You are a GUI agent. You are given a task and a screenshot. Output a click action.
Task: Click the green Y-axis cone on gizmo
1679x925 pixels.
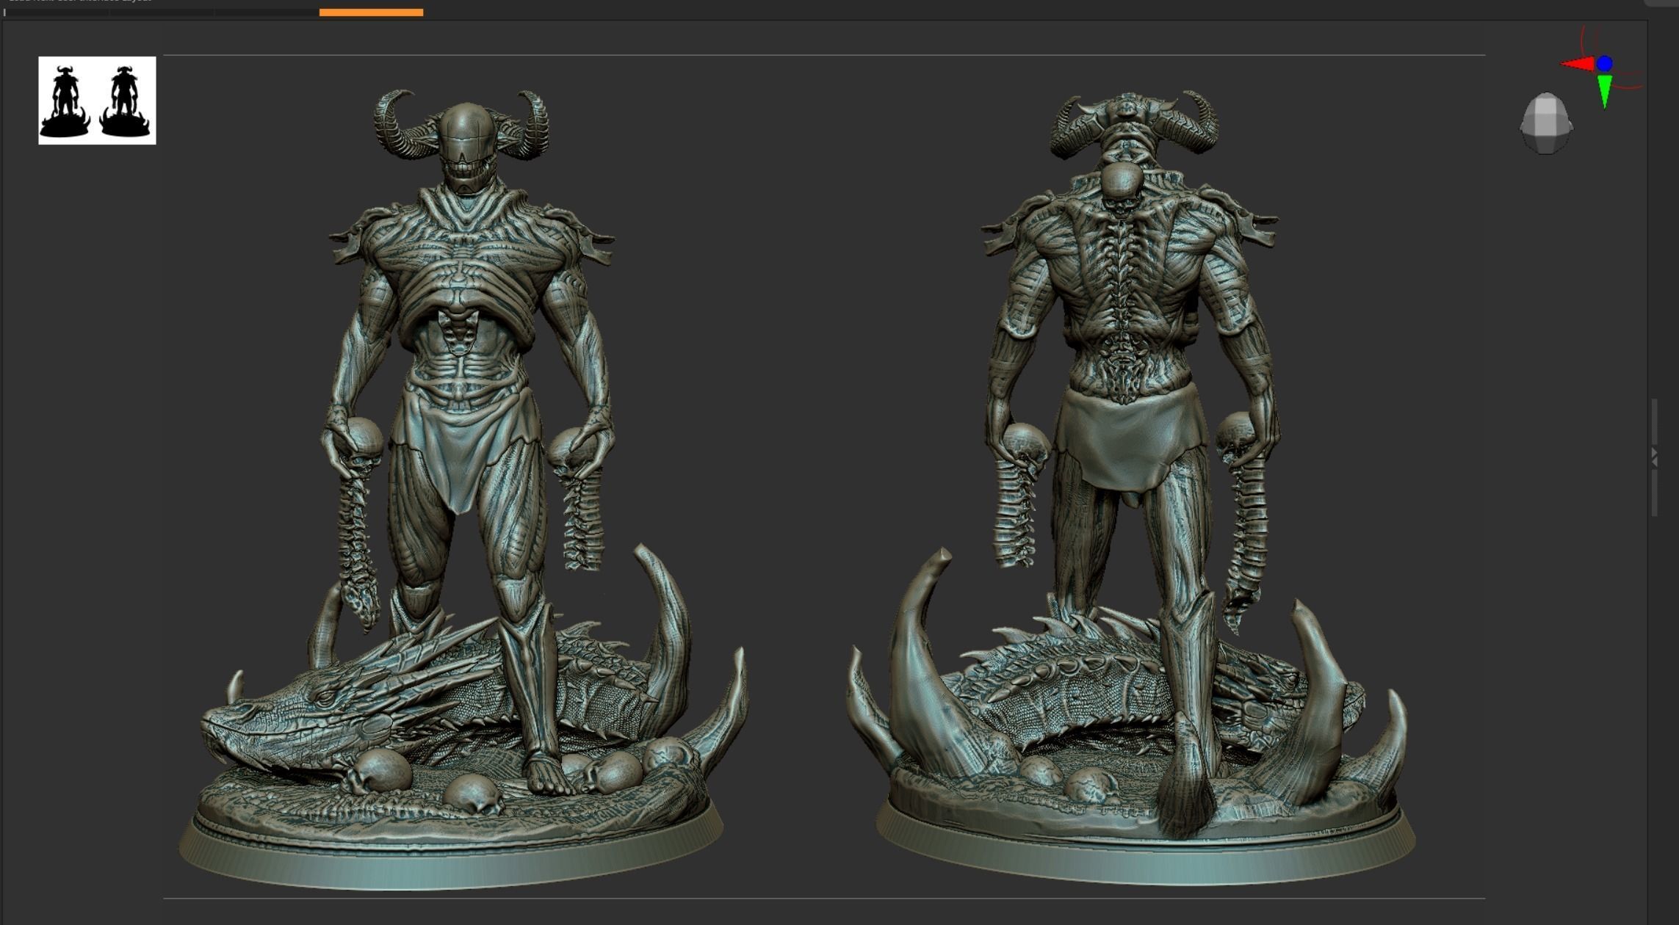pyautogui.click(x=1605, y=91)
